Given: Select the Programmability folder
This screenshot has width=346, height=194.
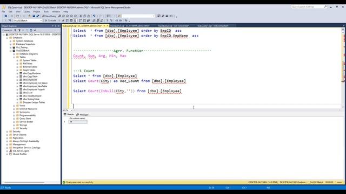Looking at the screenshot, I should [x=28, y=115].
